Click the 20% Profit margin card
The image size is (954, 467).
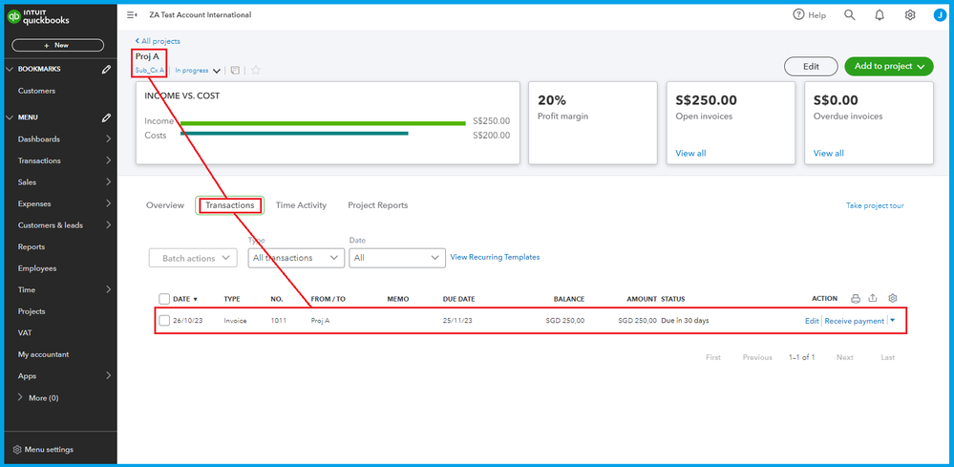(x=593, y=123)
